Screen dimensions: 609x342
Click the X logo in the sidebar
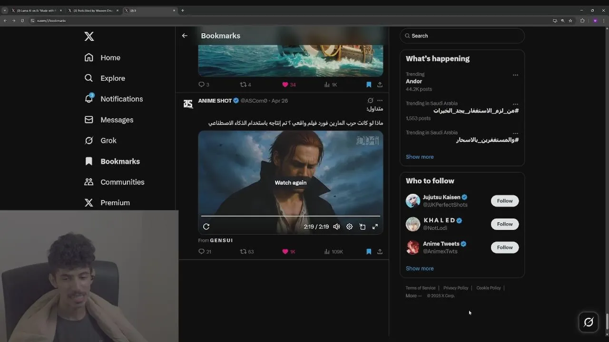pos(89,37)
